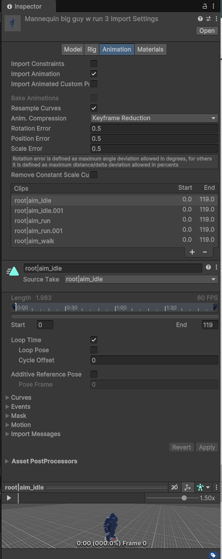Open the Inspector tab options menu
This screenshot has height=559, width=222.
click(x=214, y=6)
